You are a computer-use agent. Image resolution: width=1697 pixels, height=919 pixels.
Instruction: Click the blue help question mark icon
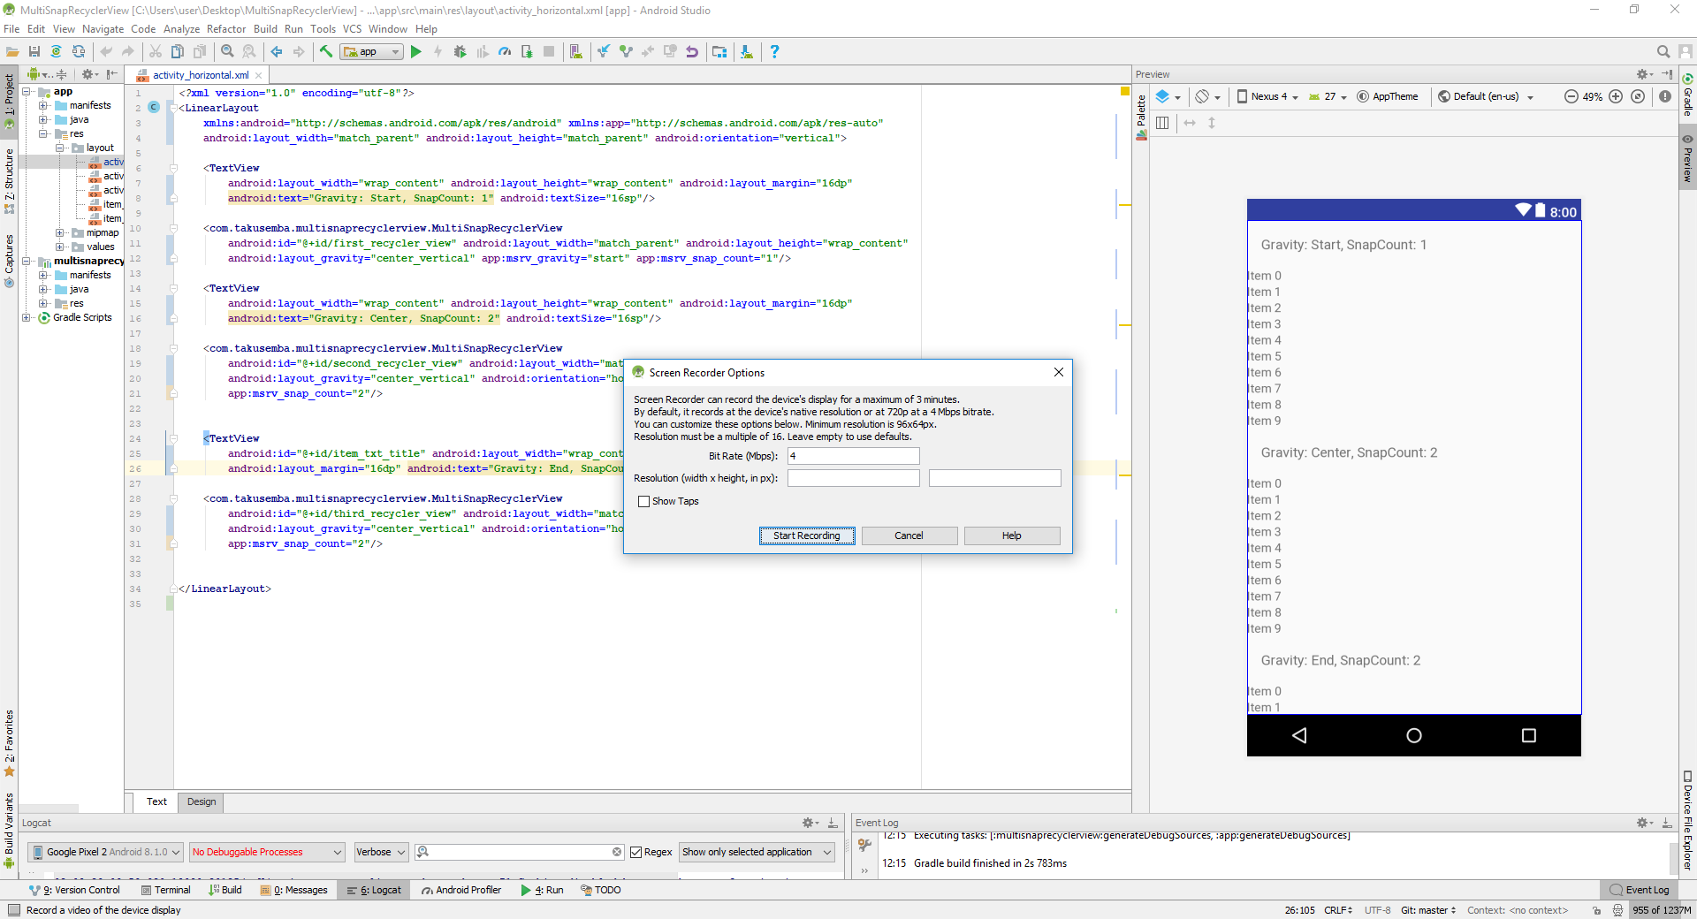(x=774, y=52)
